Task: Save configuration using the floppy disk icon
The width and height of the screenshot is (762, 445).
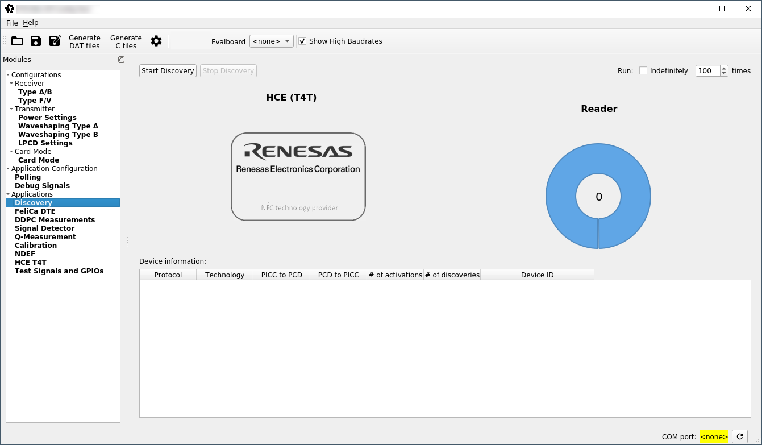Action: tap(35, 41)
